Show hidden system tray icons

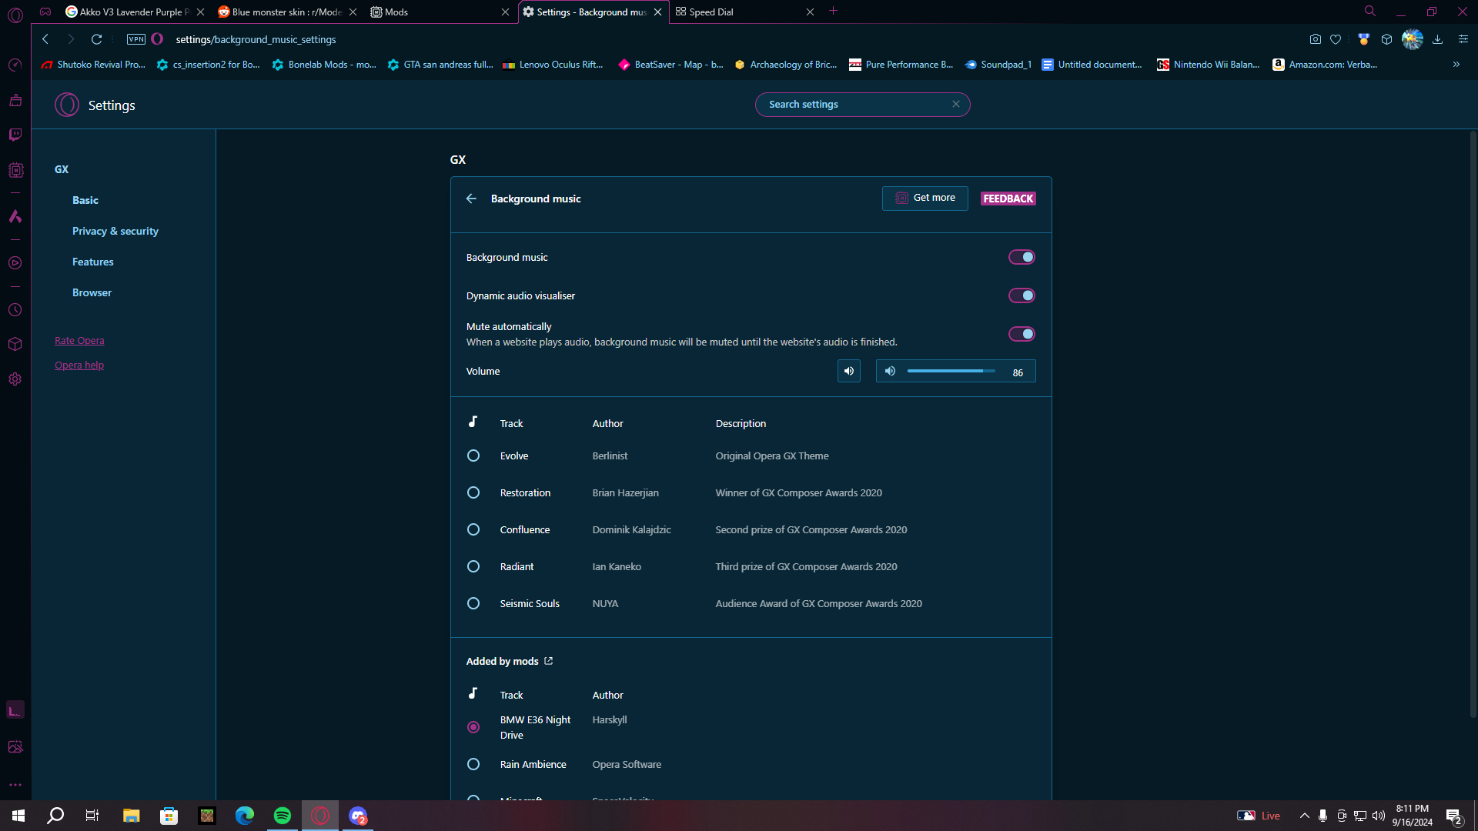(1304, 816)
